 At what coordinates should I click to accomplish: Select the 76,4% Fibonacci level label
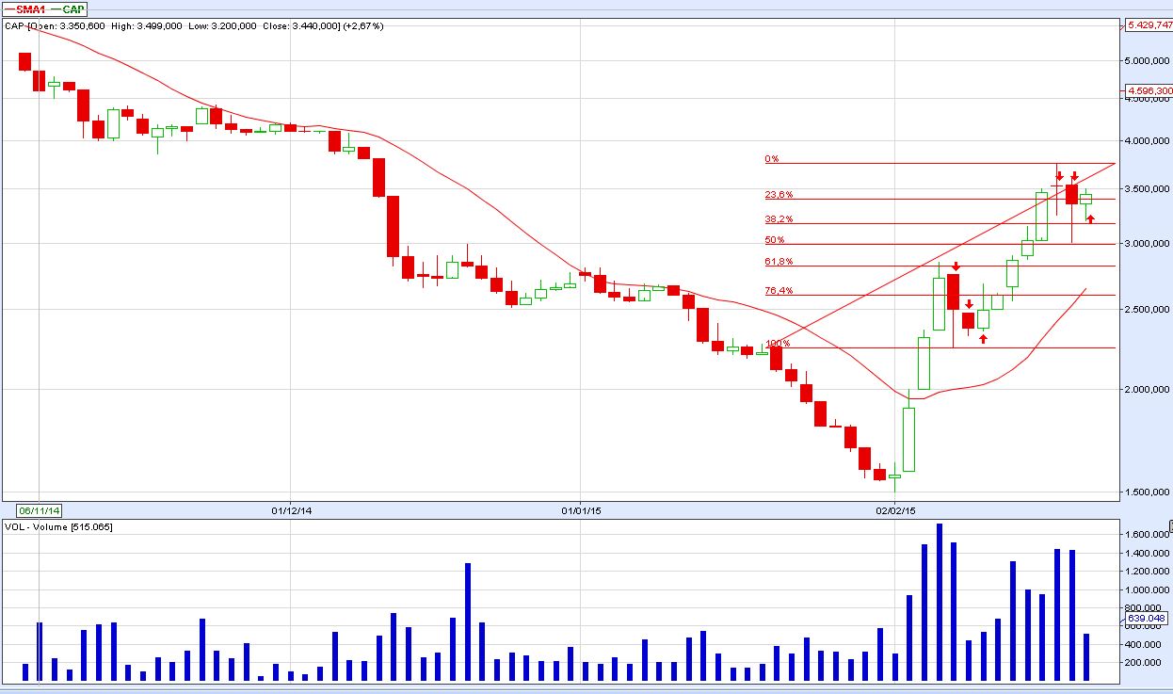click(779, 291)
